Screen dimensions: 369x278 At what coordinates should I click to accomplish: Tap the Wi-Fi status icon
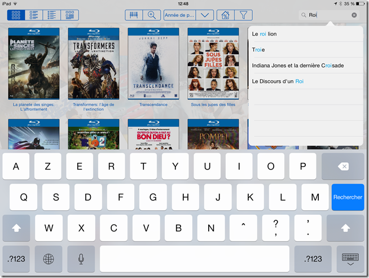(15, 3)
